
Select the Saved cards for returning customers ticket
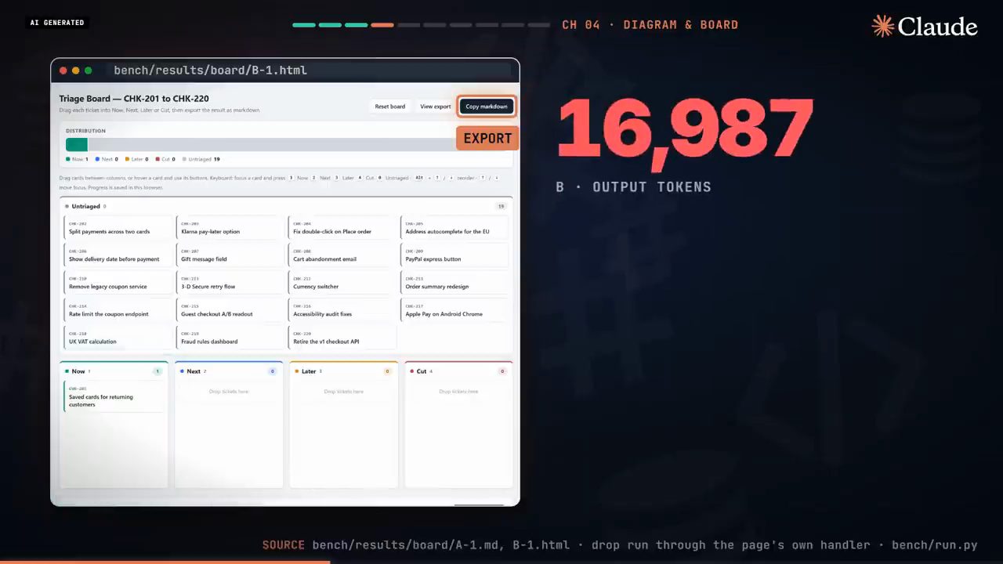click(x=114, y=397)
